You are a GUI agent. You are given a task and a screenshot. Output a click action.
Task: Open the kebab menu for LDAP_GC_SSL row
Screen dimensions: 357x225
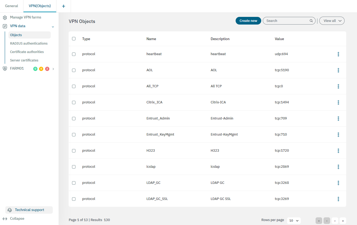[338, 199]
